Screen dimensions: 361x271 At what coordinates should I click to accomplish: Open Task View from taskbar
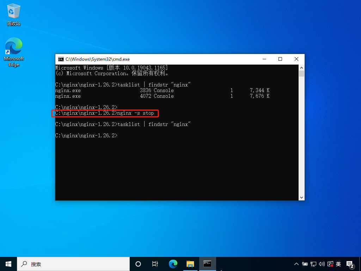(155, 264)
